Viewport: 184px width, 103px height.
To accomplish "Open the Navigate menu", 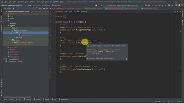I will 20,2.
